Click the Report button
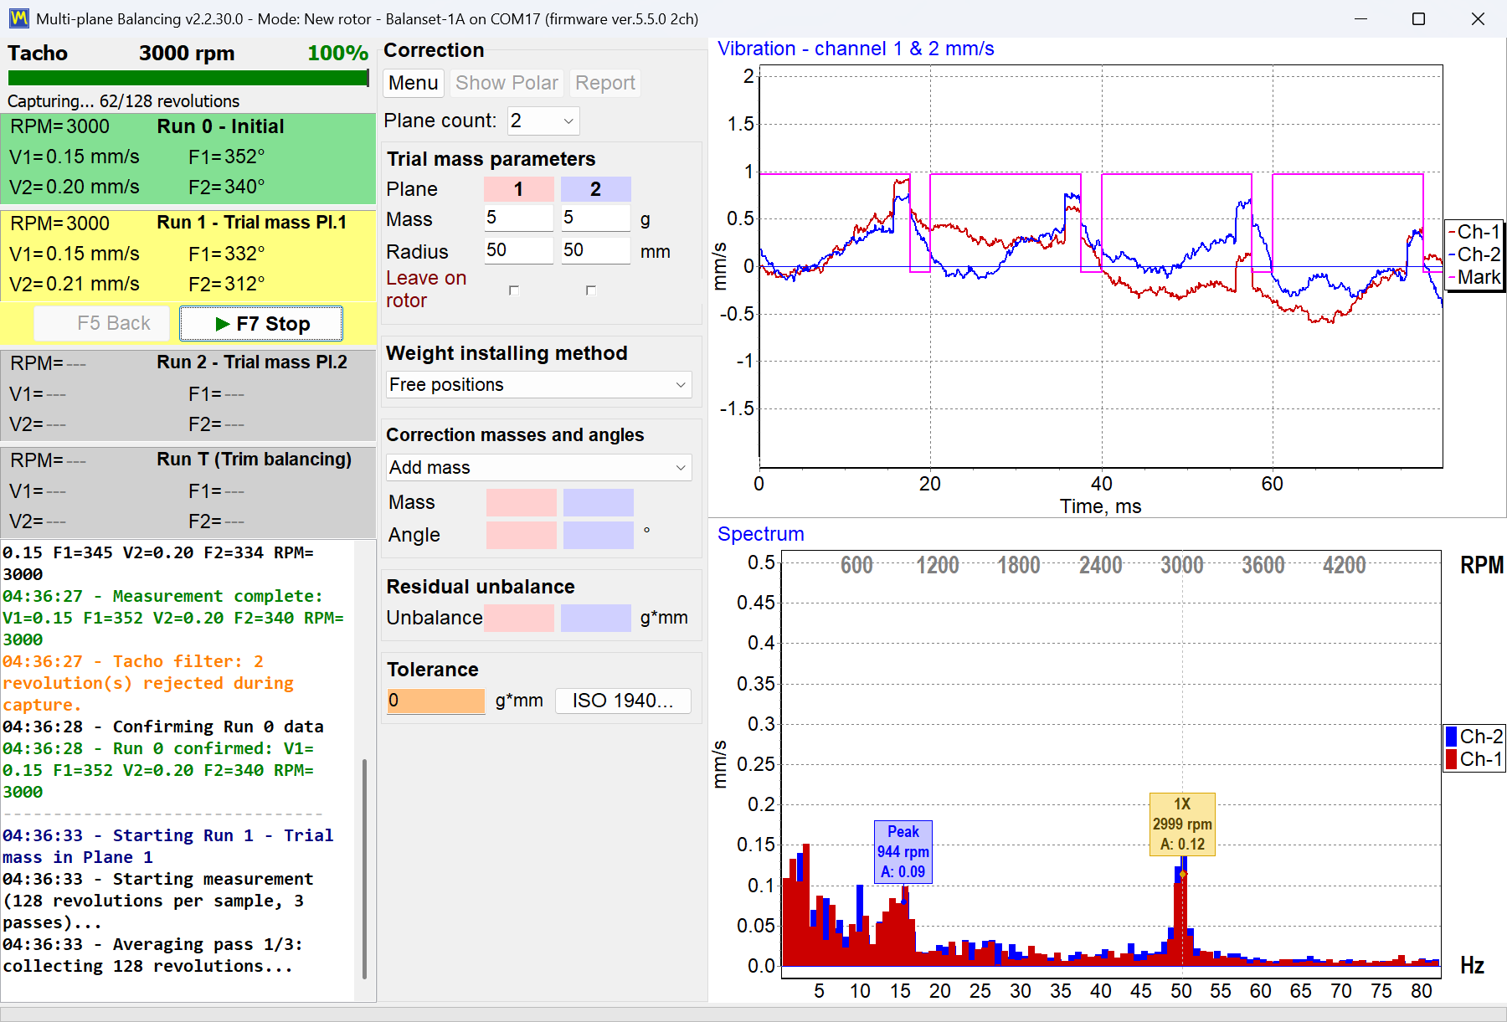This screenshot has height=1022, width=1507. point(605,83)
